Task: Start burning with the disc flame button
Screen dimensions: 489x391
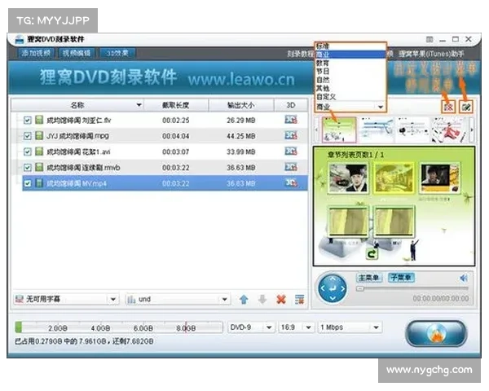Action: pos(436,333)
